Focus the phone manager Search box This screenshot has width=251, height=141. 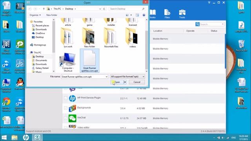[x=210, y=24]
